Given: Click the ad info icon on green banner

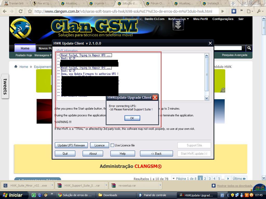Looking at the screenshot, I should [223, 90].
